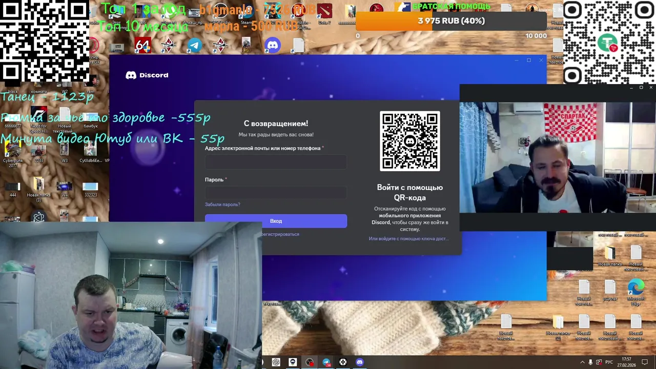Maximize the Discord login window
The width and height of the screenshot is (656, 369).
529,60
